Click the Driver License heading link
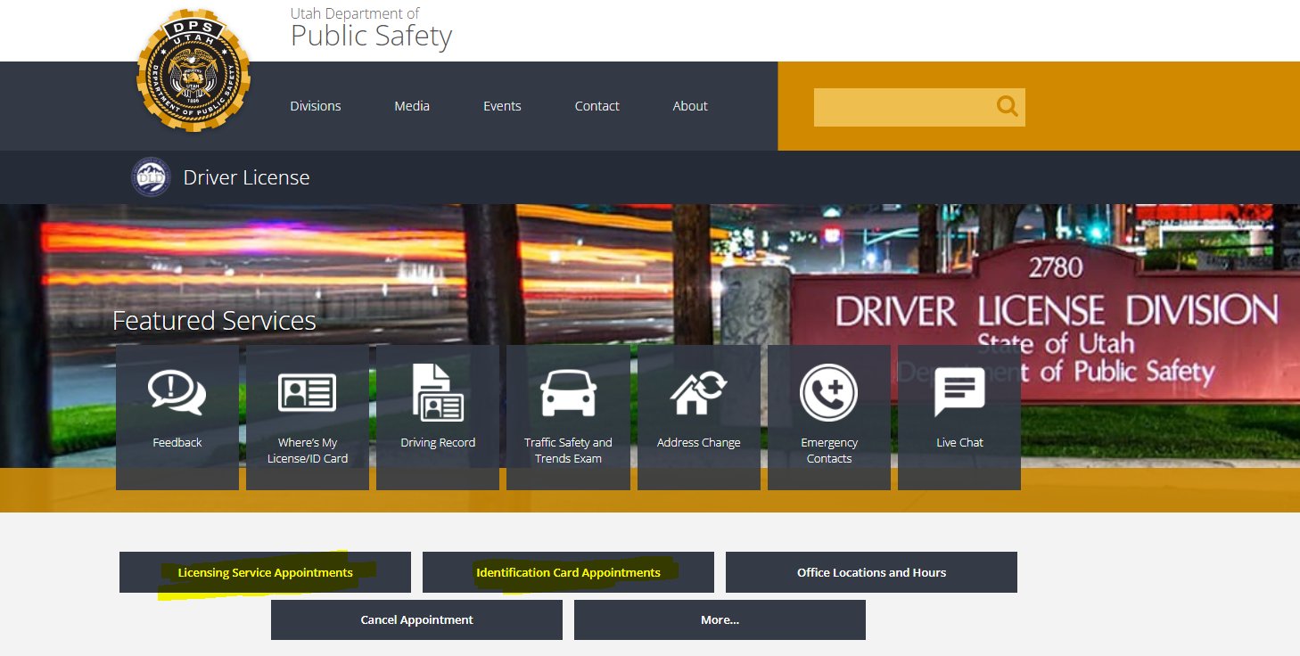 pos(246,177)
